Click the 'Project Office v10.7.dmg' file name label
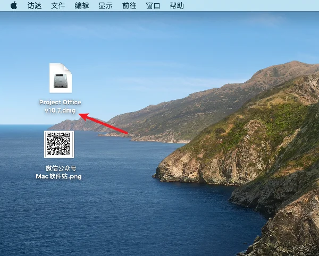This screenshot has width=319, height=256. [x=60, y=106]
